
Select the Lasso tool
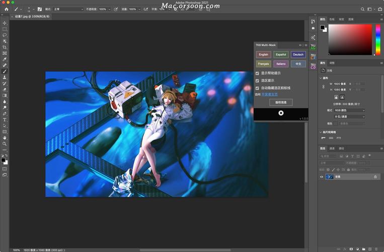[5, 35]
